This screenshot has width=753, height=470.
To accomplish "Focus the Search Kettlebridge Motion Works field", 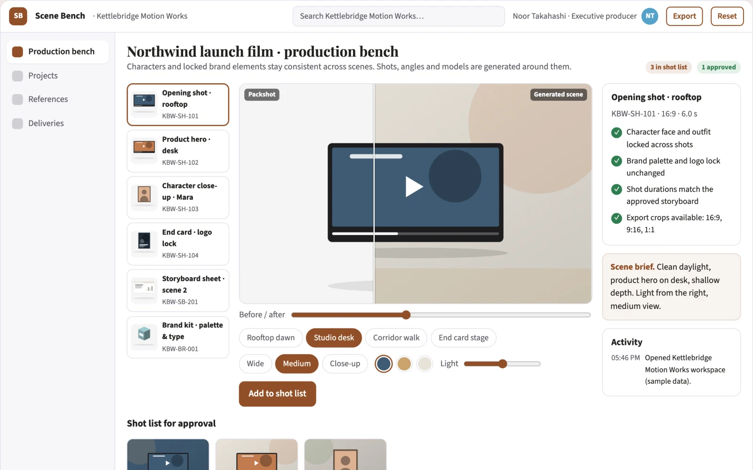I will [399, 16].
